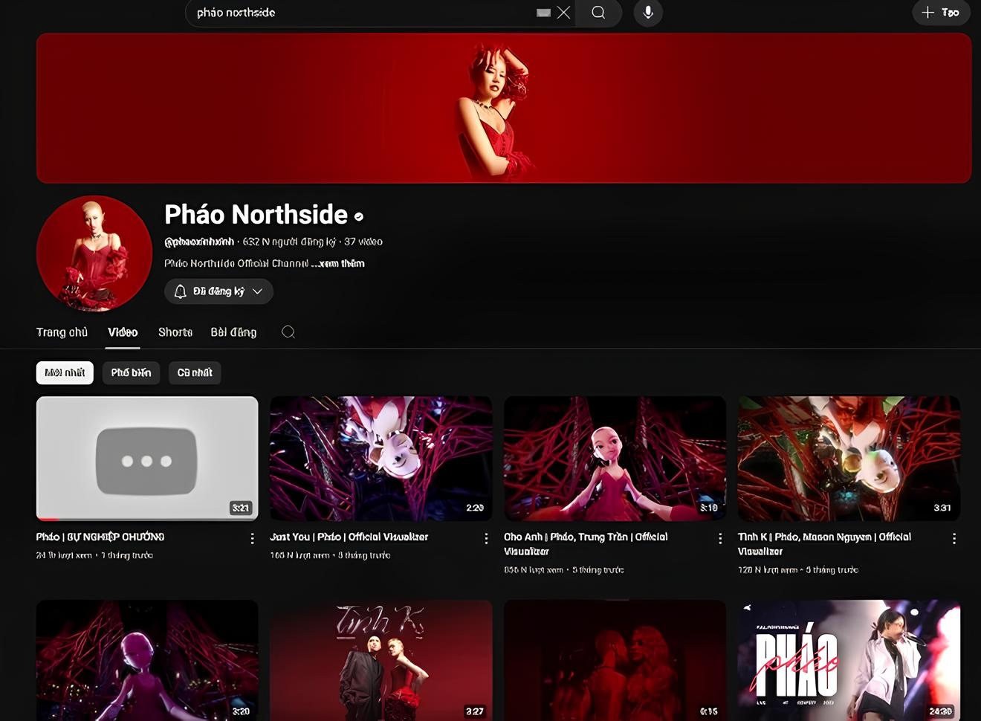
Task: Go to the Trang chủ tab
Action: [x=62, y=332]
